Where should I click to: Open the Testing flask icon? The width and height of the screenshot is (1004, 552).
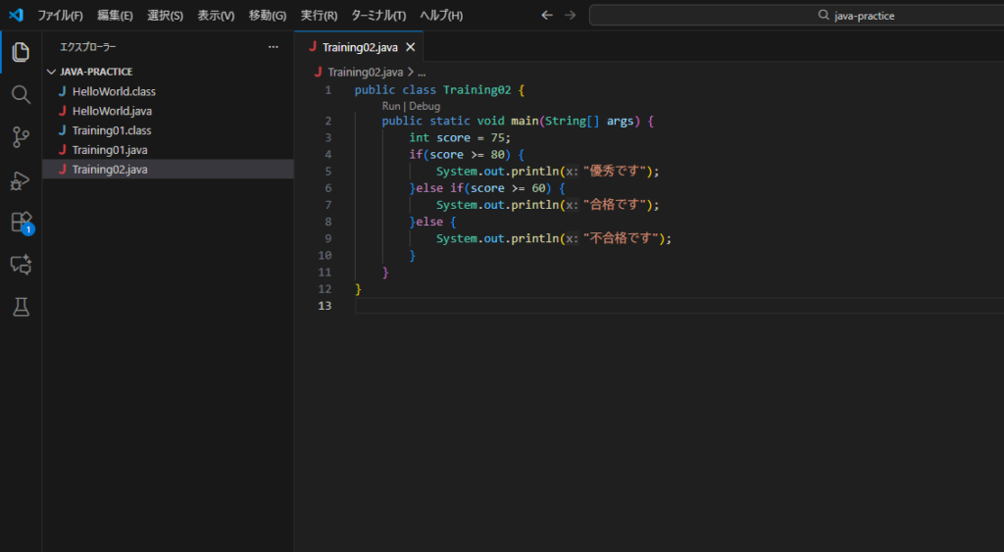[21, 307]
